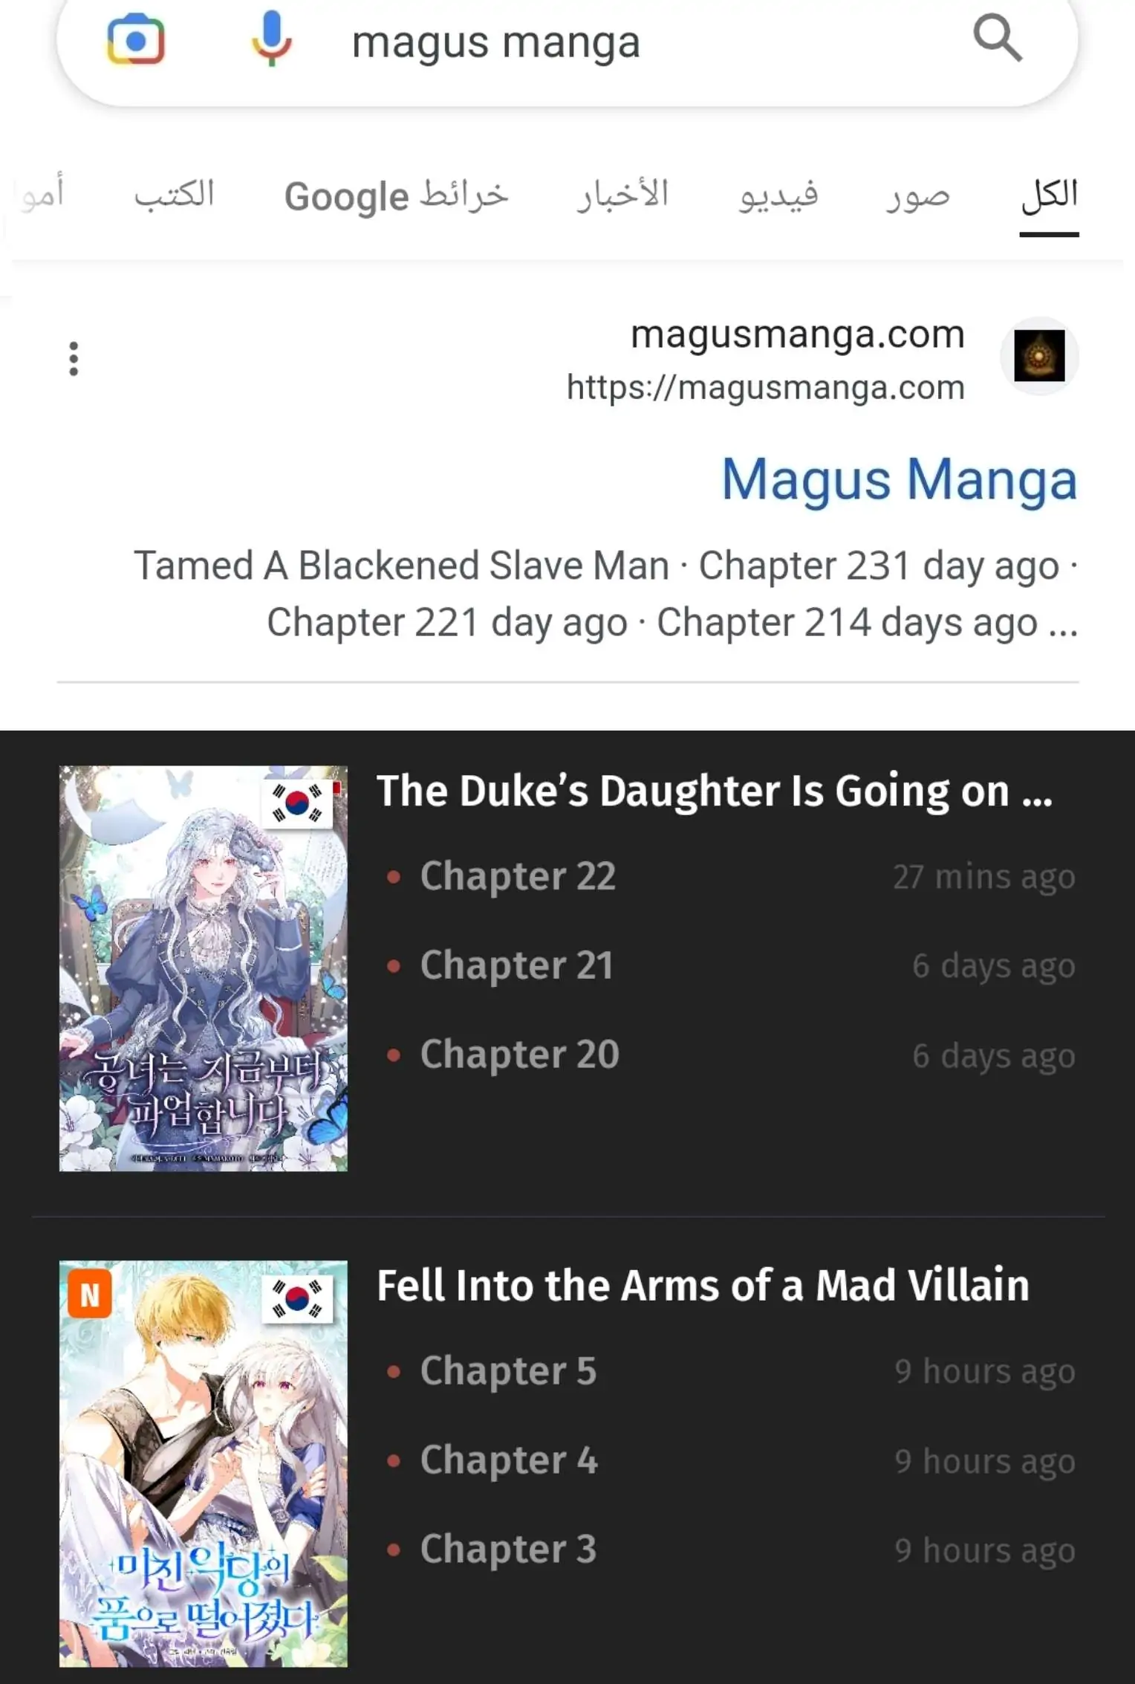This screenshot has width=1135, height=1684.
Task: Open three-dot options for magusmanga result
Action: coord(74,359)
